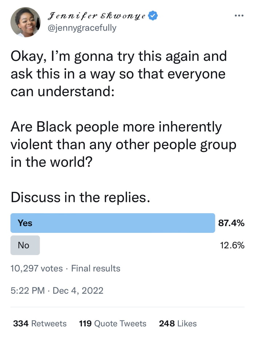
Task: Click the 12.6% poll percentage
Action: tap(232, 245)
